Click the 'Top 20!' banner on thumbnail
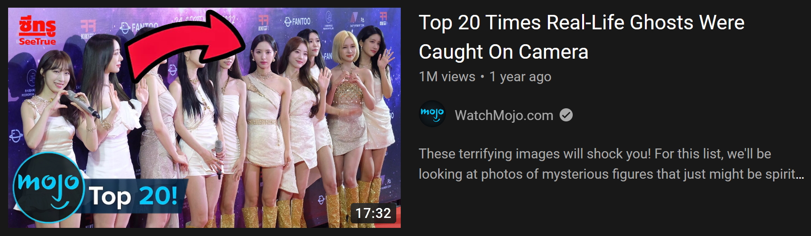This screenshot has height=236, width=811. pos(134,196)
